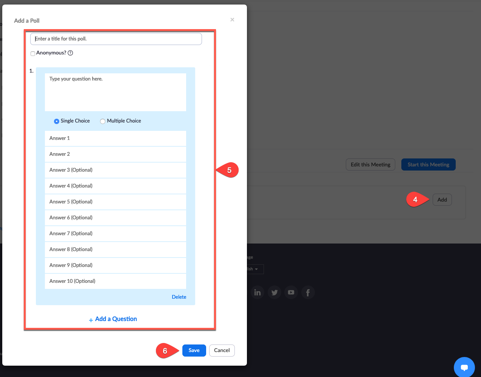Open the blue chat help bubble
The width and height of the screenshot is (481, 377).
click(464, 367)
